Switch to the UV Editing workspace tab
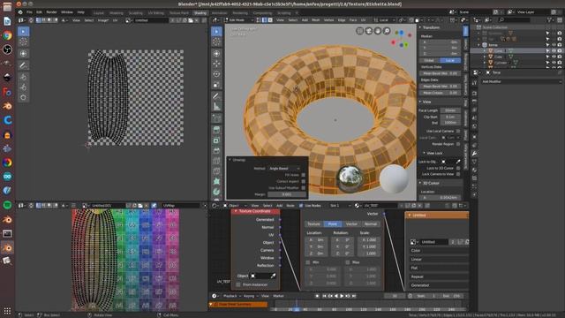The height and width of the screenshot is (318, 565). click(x=155, y=12)
